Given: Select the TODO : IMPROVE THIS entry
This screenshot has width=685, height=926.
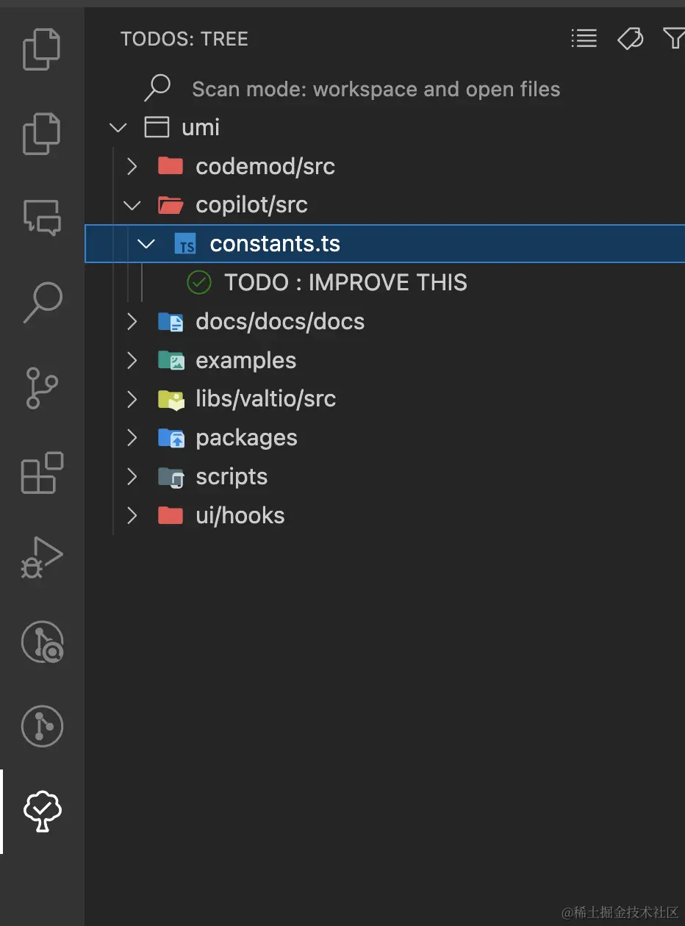Looking at the screenshot, I should pos(345,283).
